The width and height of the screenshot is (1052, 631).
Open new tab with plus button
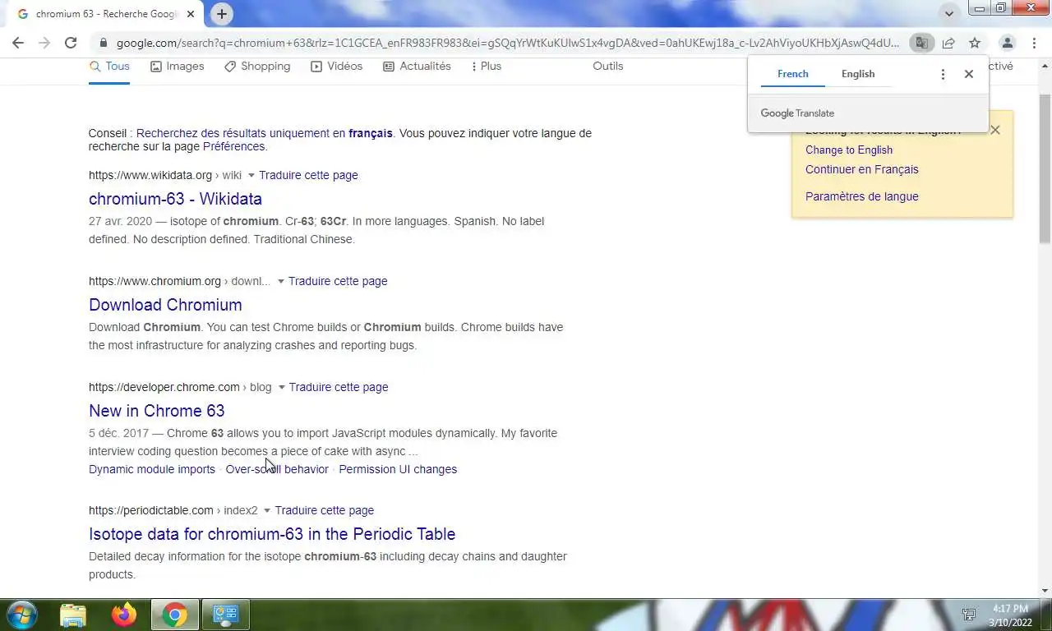(x=222, y=14)
